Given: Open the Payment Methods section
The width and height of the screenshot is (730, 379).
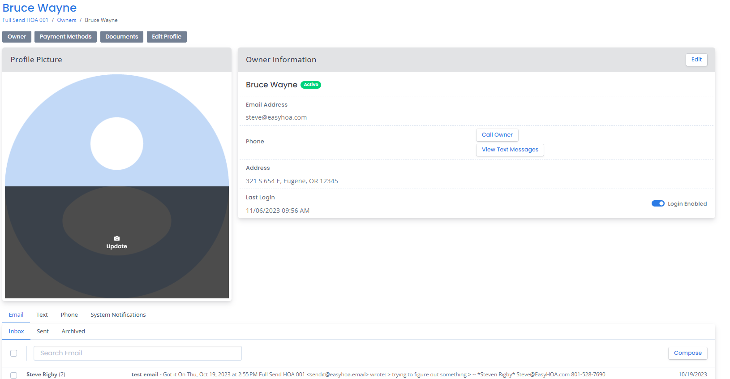Looking at the screenshot, I should click(65, 37).
